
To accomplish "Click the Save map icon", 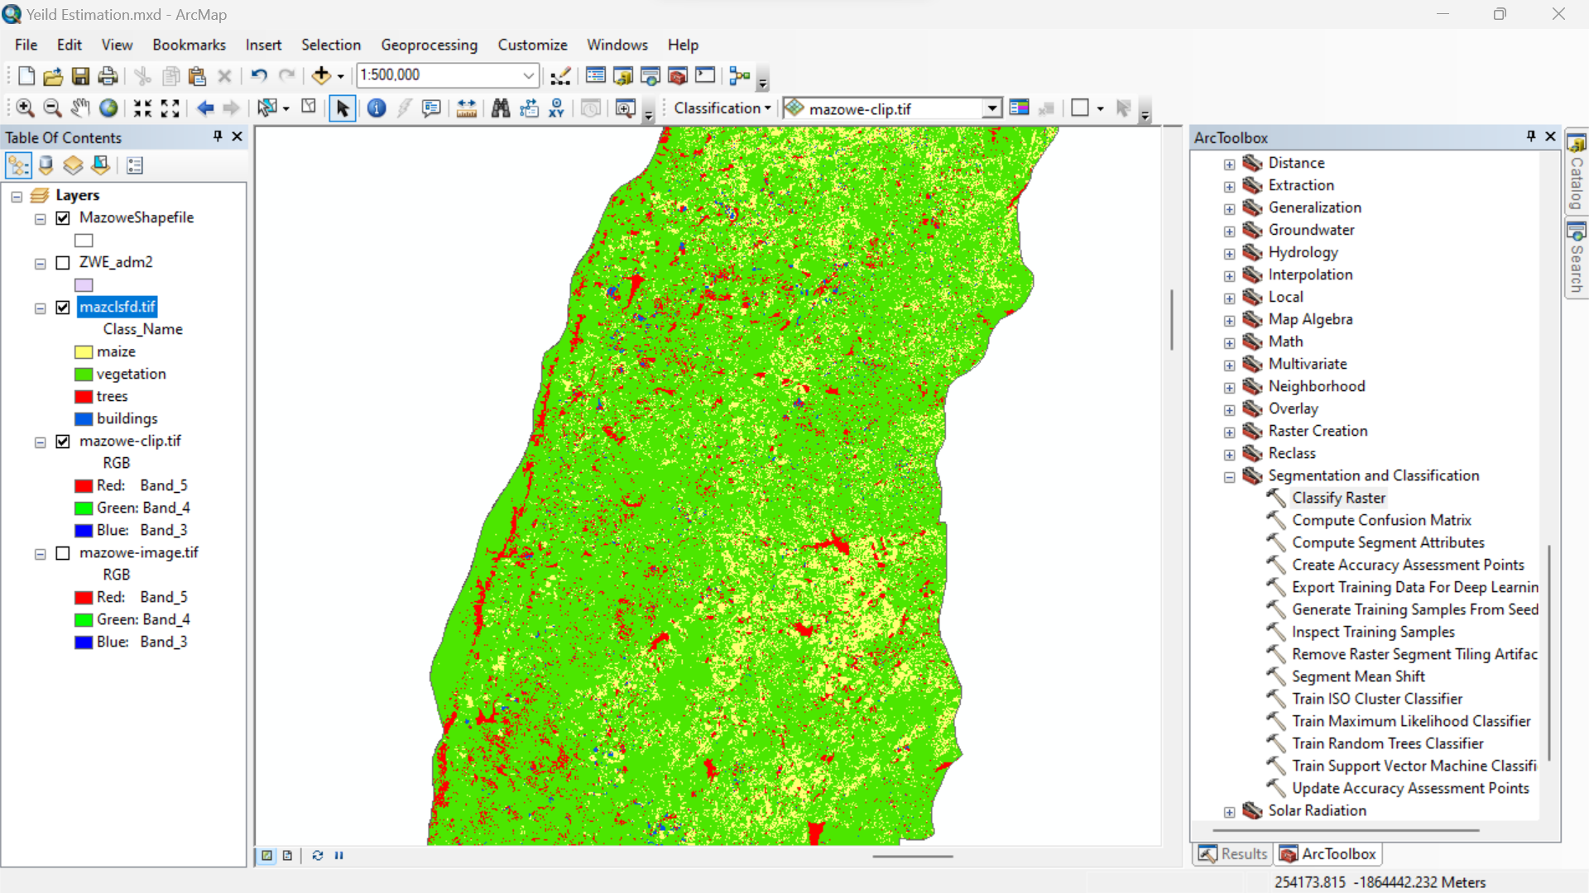I will 80,76.
